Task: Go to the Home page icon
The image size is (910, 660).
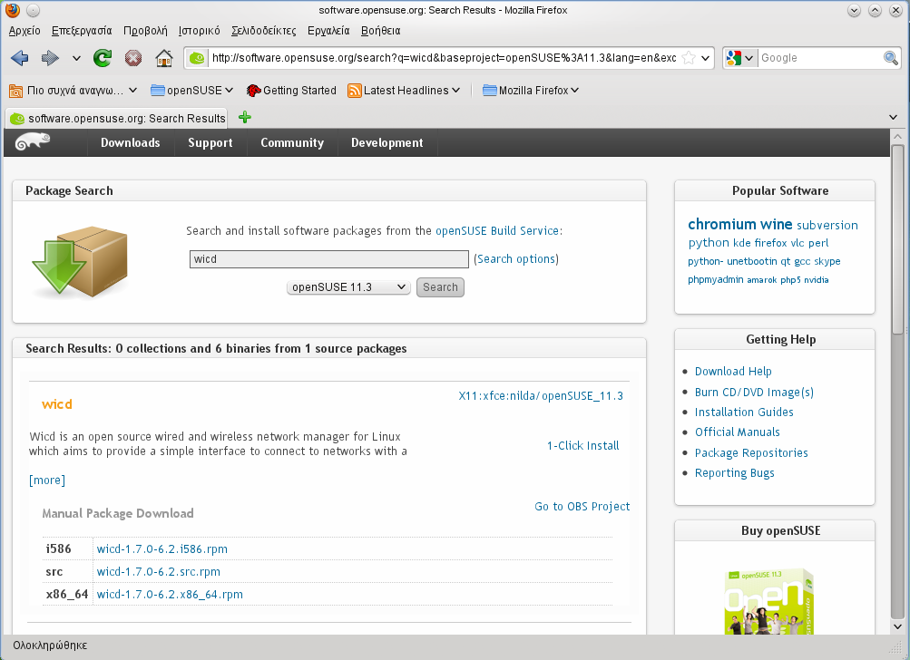Action: [164, 58]
